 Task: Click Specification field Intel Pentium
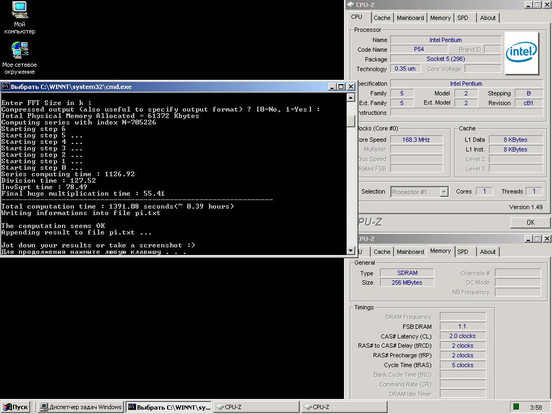(x=466, y=84)
